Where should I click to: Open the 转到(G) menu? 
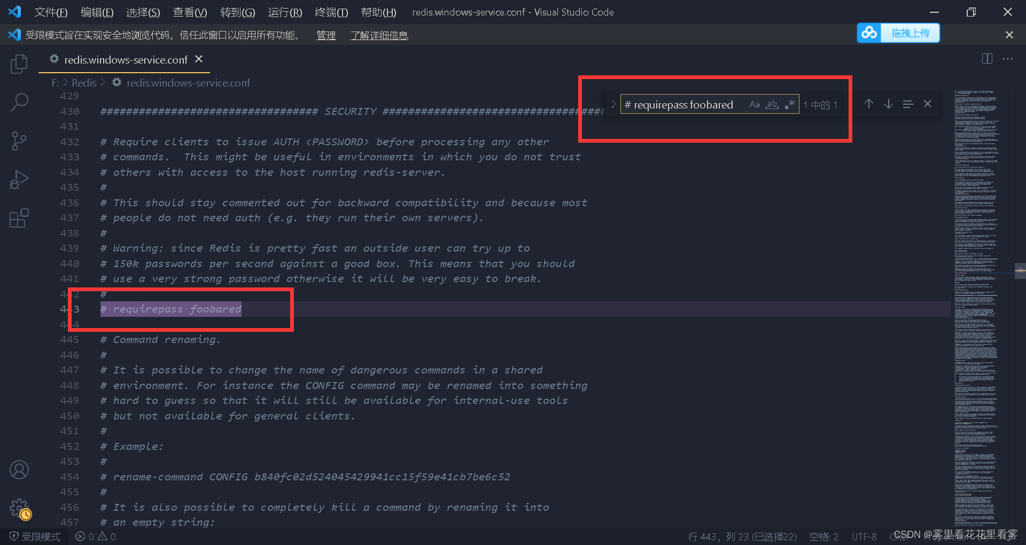pos(238,12)
